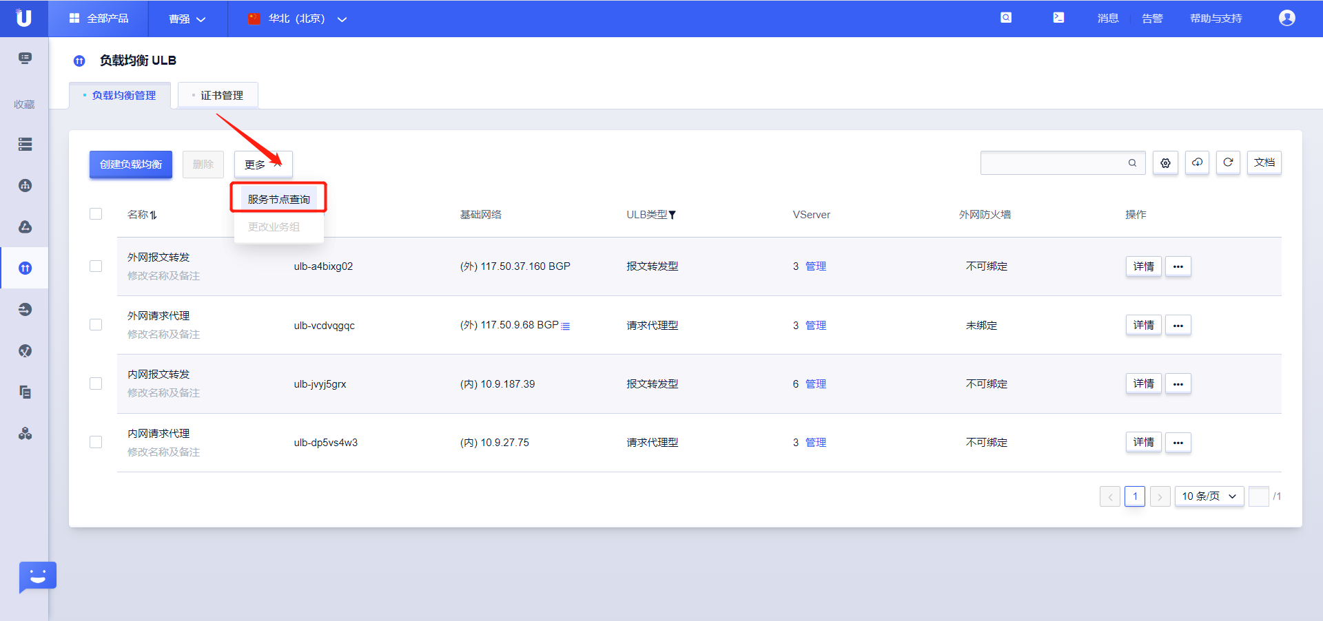Open the sidebar cluster nodes icon
Viewport: 1323px width, 621px height.
[25, 433]
